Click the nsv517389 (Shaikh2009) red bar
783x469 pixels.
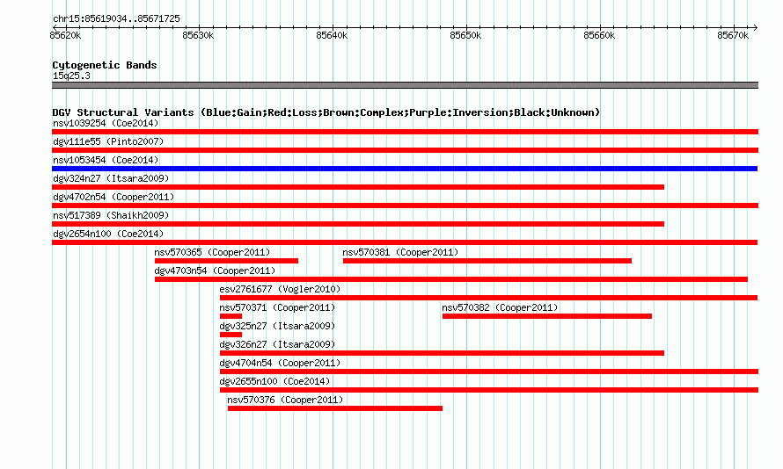[x=358, y=224]
